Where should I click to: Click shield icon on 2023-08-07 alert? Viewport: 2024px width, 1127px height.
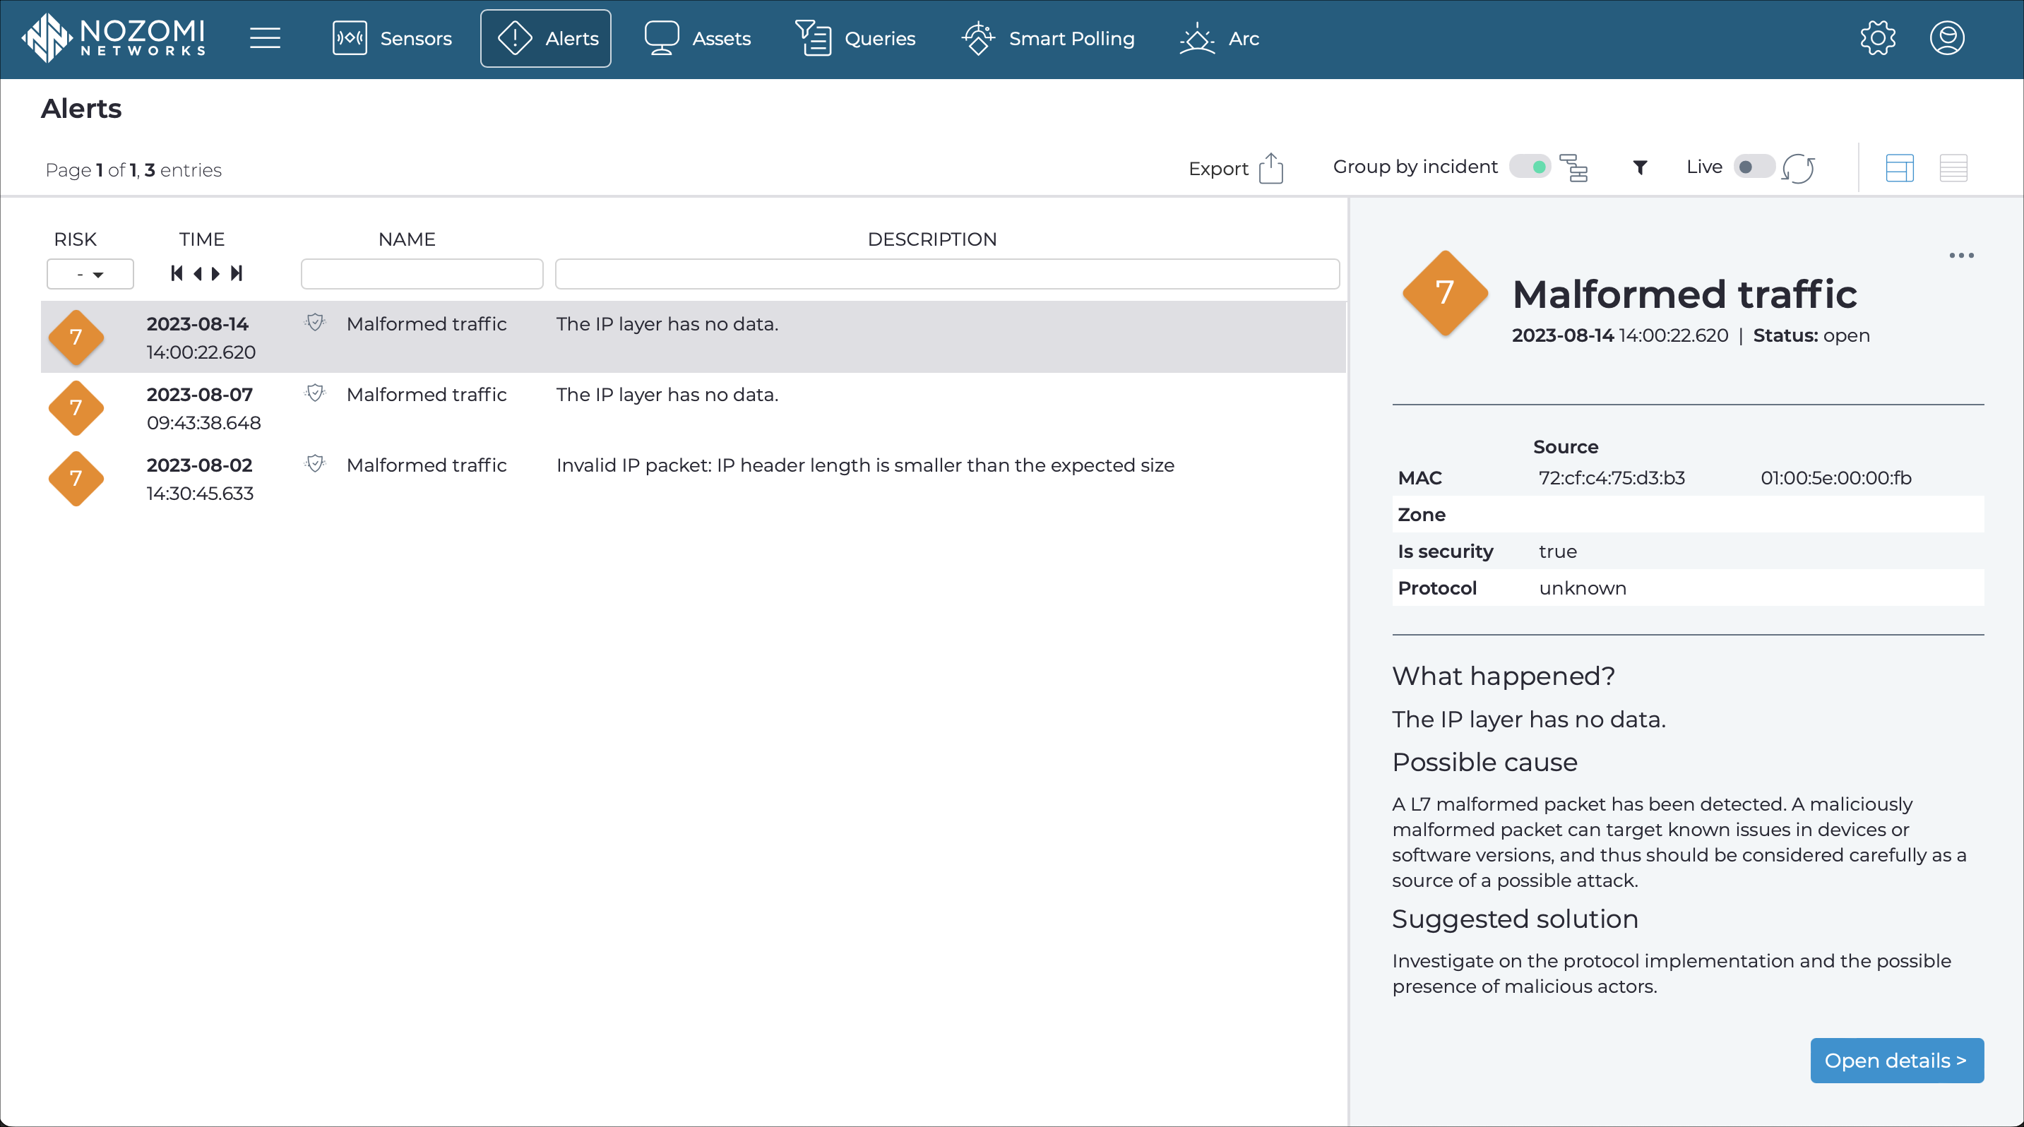coord(315,393)
